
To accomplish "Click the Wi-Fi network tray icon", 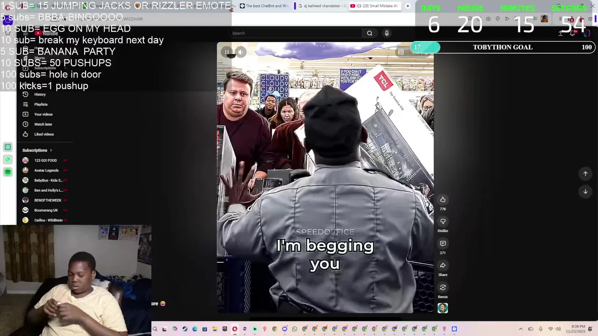I will [x=550, y=329].
